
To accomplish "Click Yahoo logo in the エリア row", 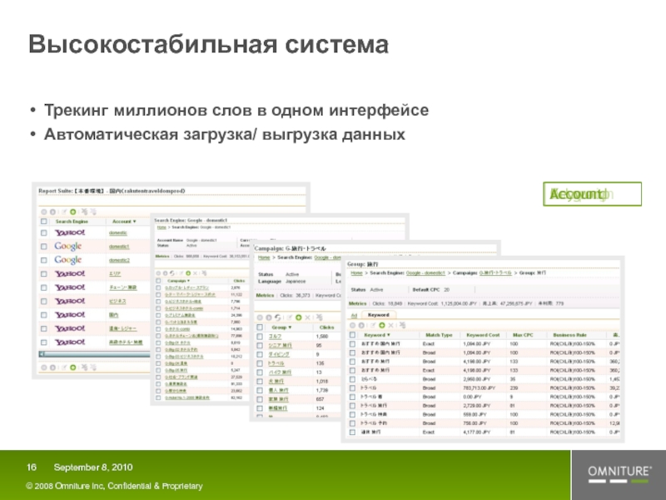I will pyautogui.click(x=70, y=274).
